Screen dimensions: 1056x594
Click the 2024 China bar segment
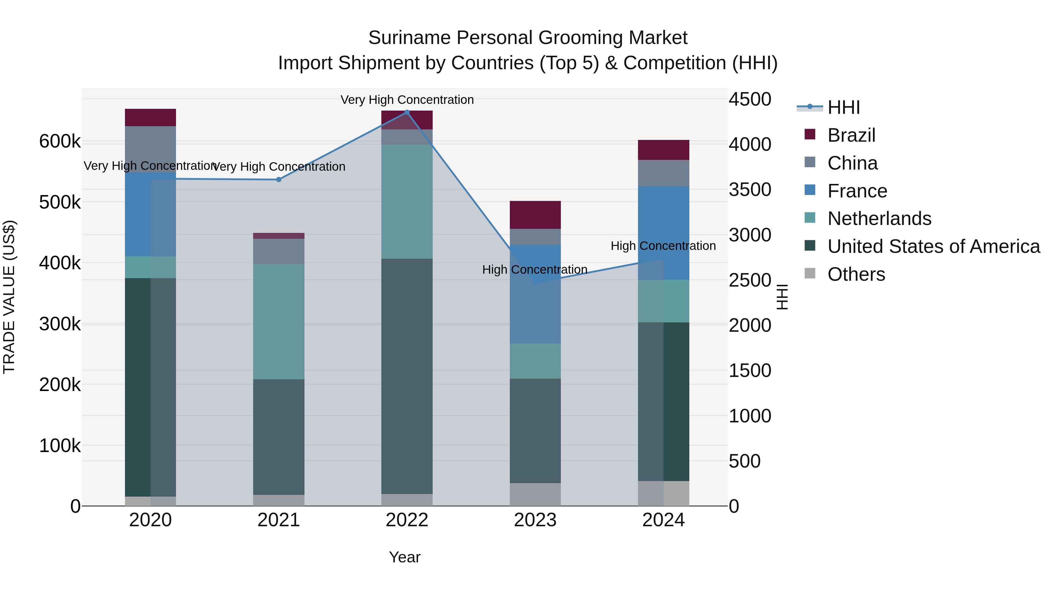click(664, 173)
